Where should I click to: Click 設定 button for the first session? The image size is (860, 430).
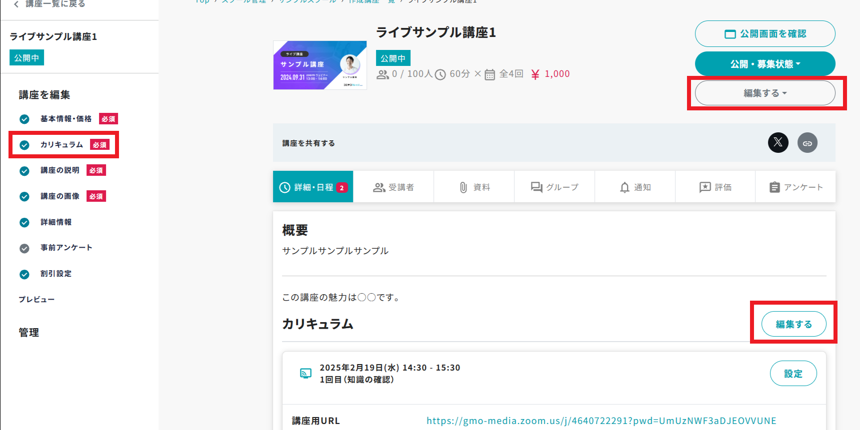(x=793, y=374)
